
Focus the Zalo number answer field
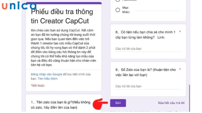click(x=148, y=86)
